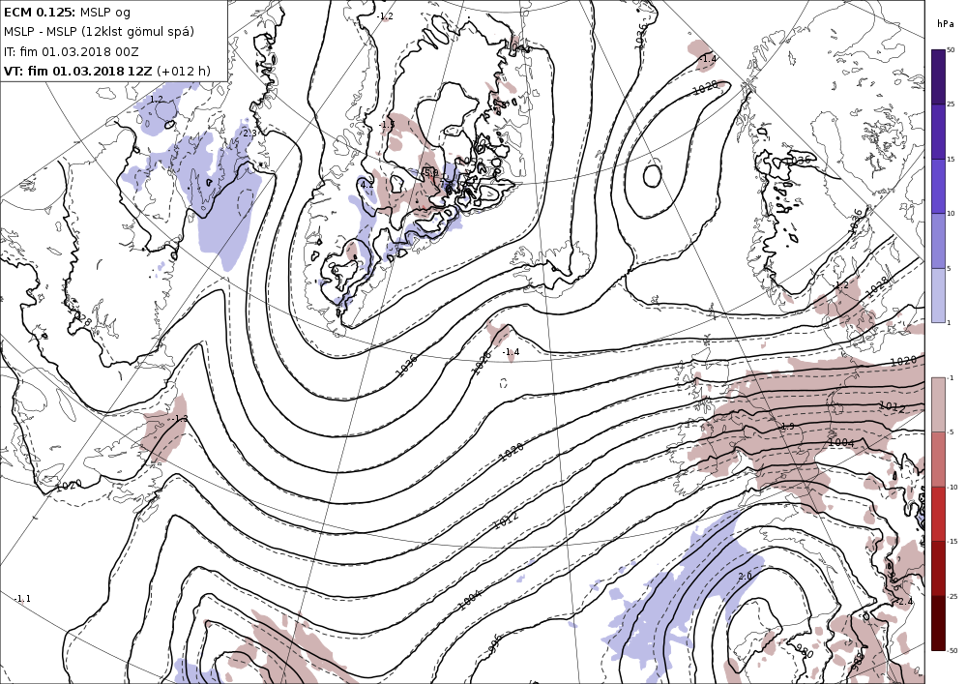Click the '-5.8' anomaly value over Greenland

coord(429,172)
